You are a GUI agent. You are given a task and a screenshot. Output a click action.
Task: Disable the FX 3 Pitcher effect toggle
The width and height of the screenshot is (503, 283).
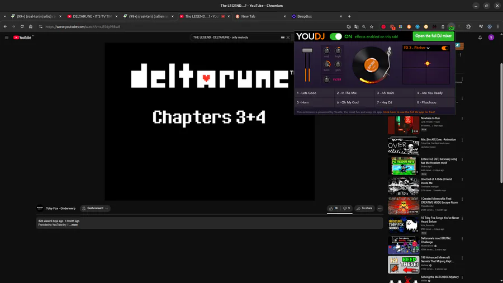coord(445,48)
